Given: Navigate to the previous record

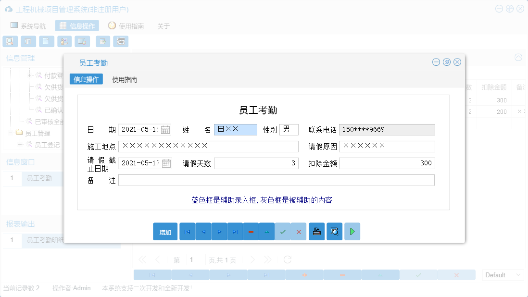Looking at the screenshot, I should (203, 231).
